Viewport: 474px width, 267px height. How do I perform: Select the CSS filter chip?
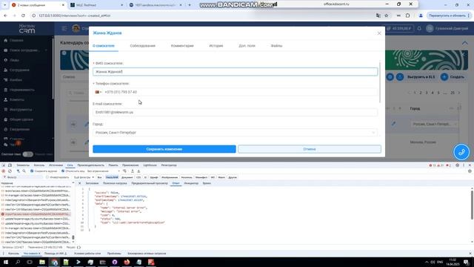138,177
